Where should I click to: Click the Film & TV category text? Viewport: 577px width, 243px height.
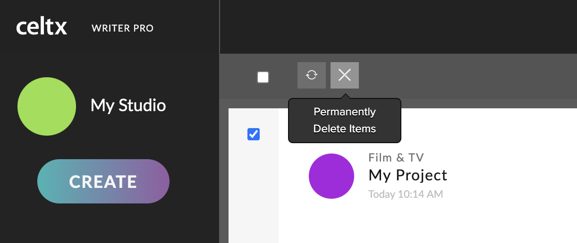click(396, 158)
